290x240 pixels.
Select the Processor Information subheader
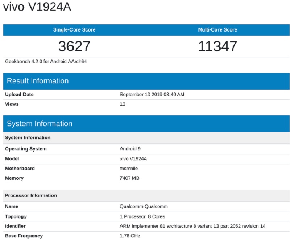[146, 195]
